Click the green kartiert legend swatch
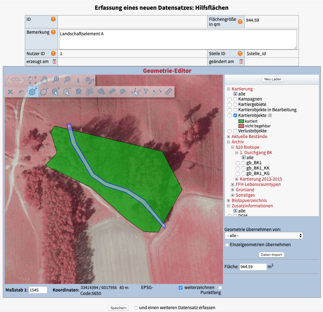323x312 pixels. pos(241,121)
